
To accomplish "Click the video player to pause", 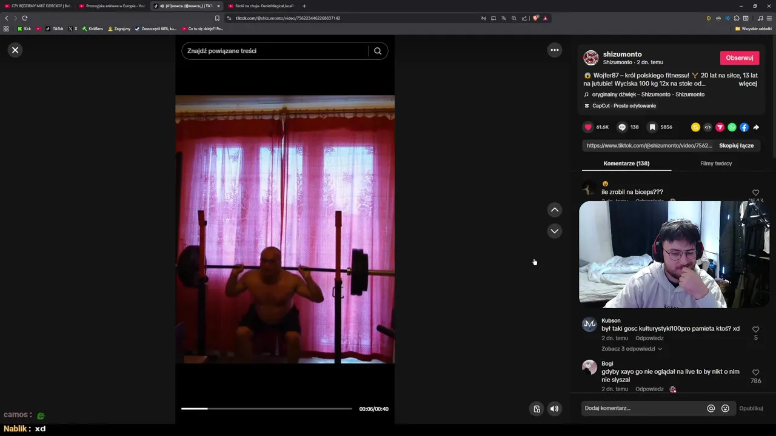I will pos(285,230).
